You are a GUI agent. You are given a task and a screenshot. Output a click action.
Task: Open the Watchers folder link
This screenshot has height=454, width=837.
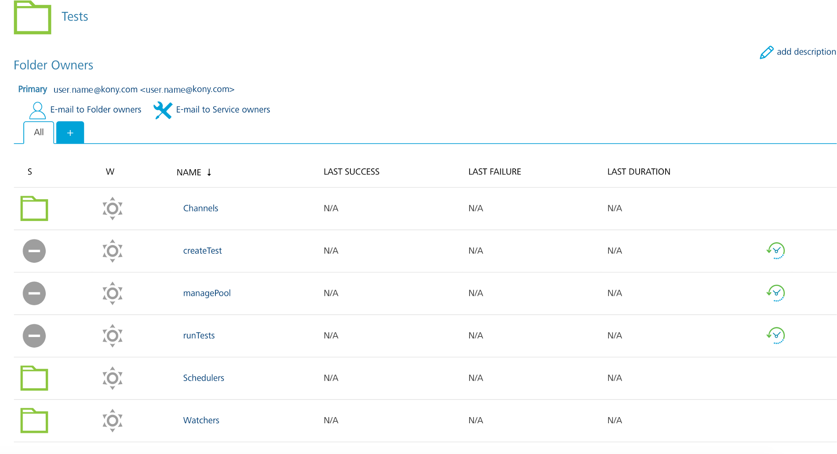point(201,420)
